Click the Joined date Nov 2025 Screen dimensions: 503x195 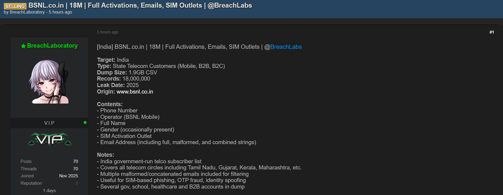tap(68, 176)
